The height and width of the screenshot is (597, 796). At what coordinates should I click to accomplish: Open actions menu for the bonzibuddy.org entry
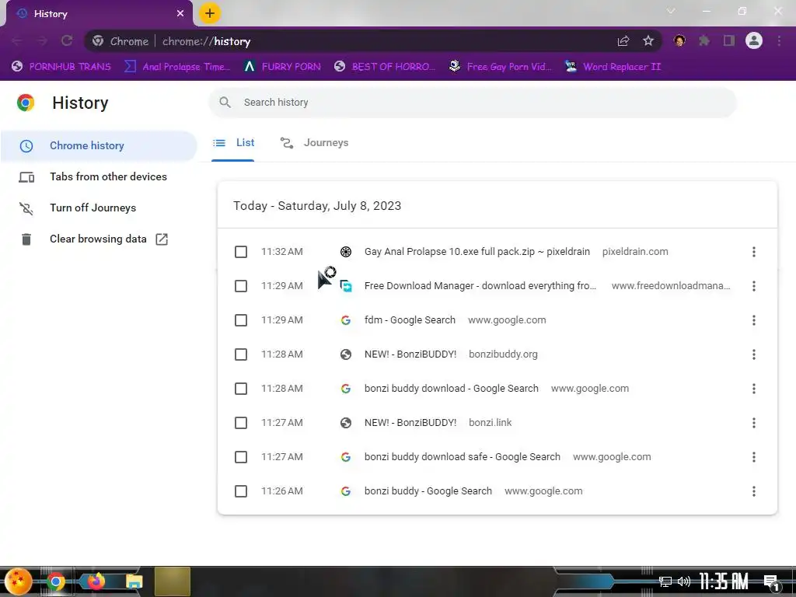pyautogui.click(x=754, y=354)
